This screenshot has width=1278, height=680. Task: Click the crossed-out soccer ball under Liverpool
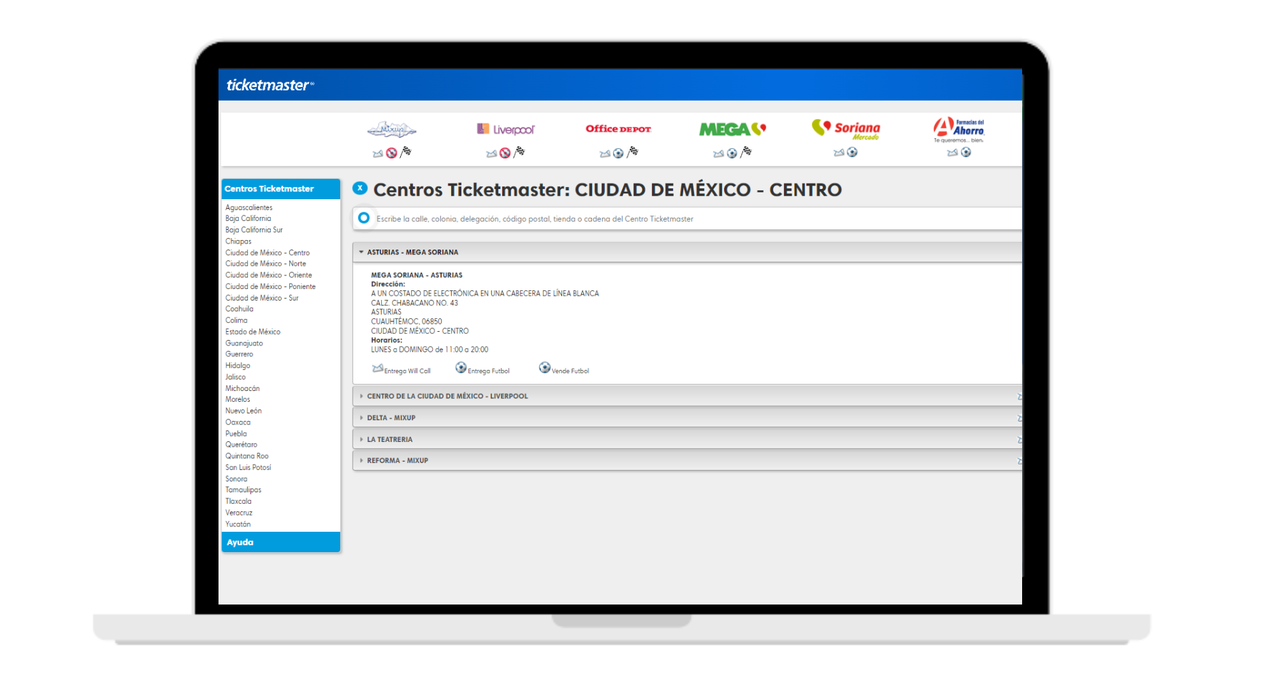(x=505, y=153)
